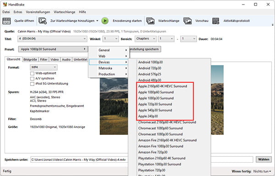Click the HandBrake pineapple app icon
The image size is (275, 176).
pos(5,5)
